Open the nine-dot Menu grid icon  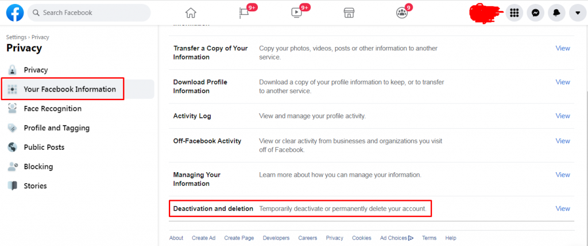(x=514, y=13)
